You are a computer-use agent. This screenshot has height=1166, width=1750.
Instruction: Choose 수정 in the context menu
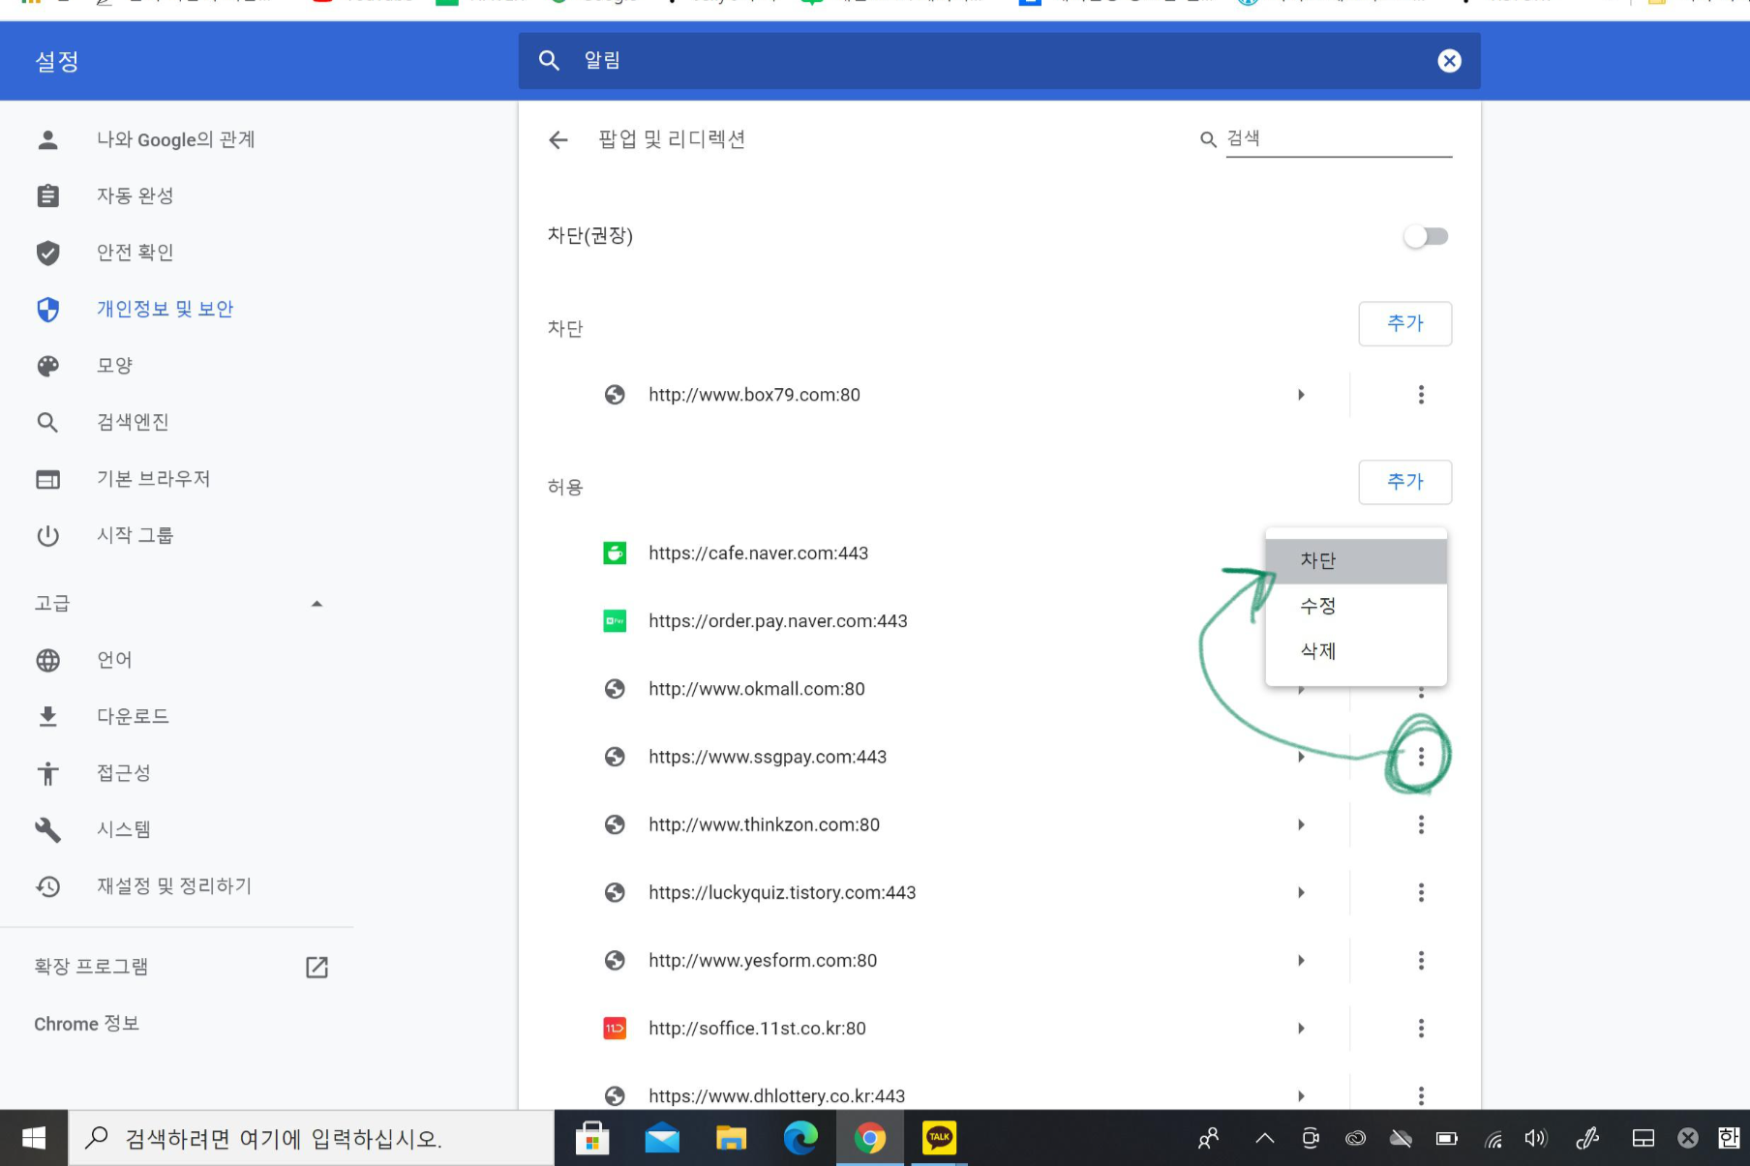1356,607
